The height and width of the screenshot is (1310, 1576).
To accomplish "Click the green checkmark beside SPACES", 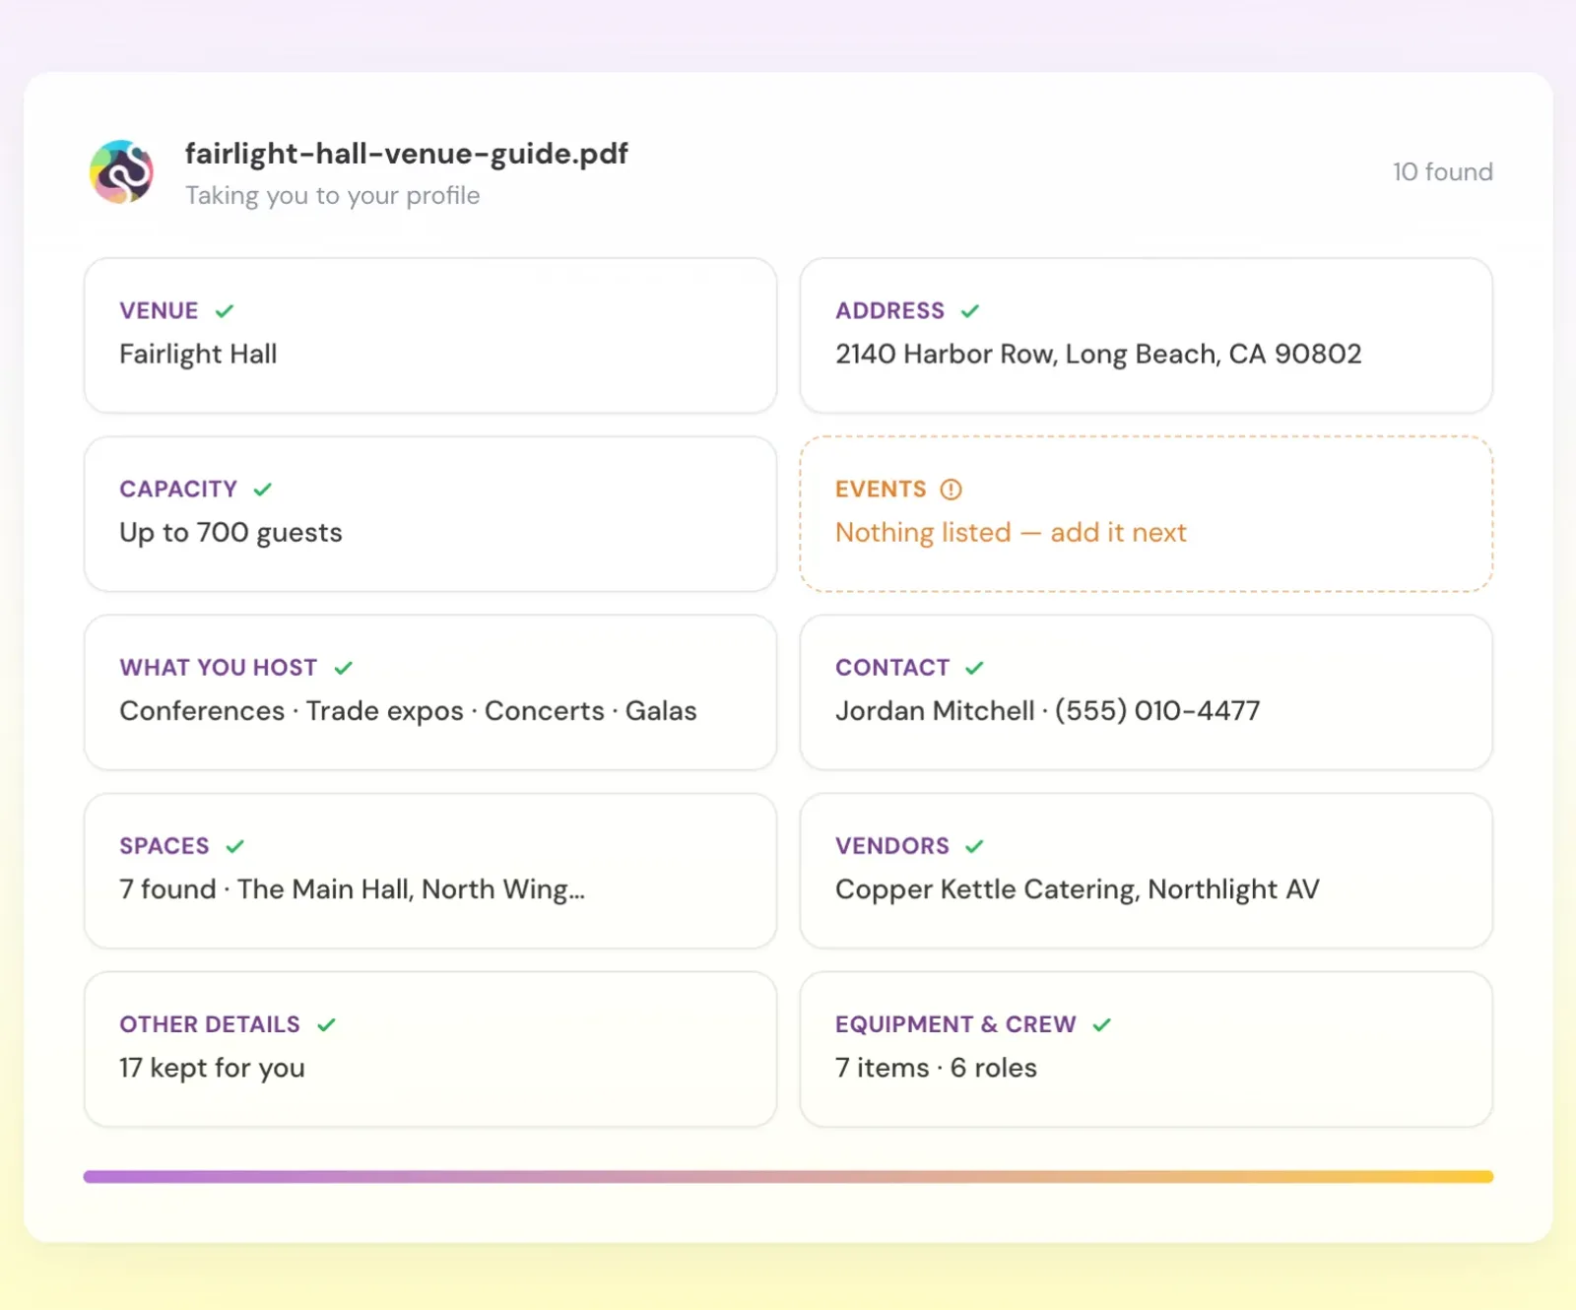I will point(234,846).
